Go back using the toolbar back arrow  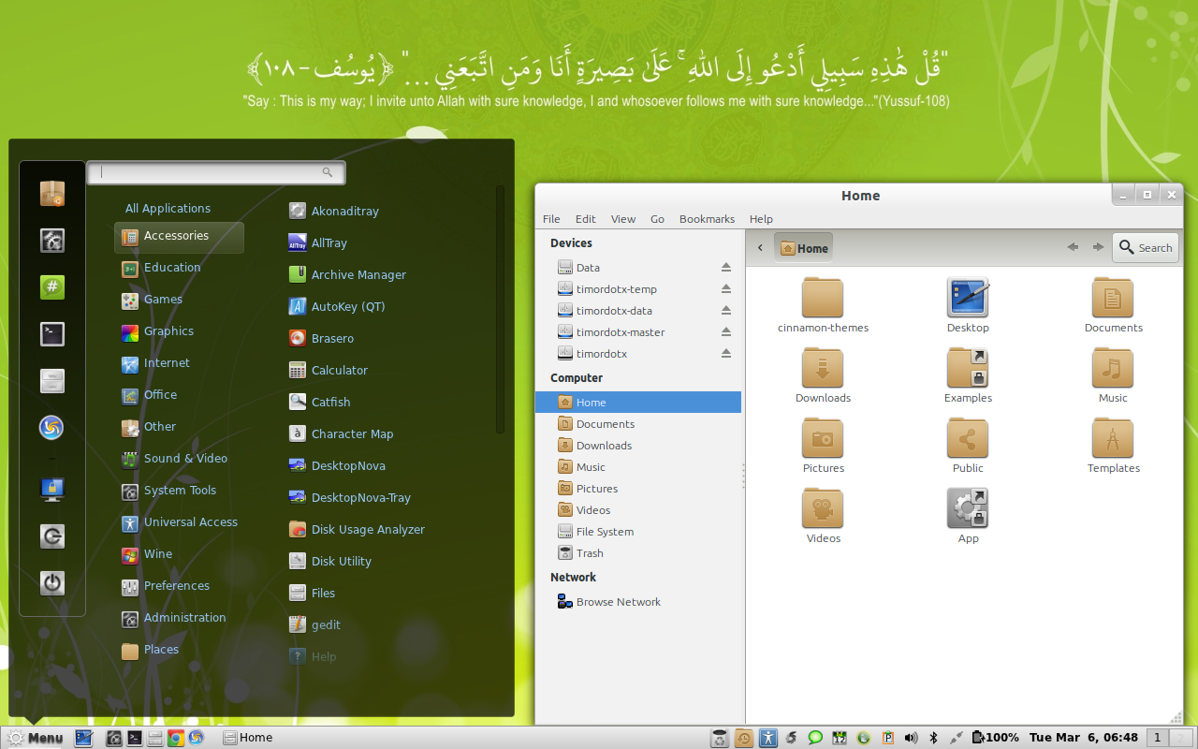[x=1073, y=248]
